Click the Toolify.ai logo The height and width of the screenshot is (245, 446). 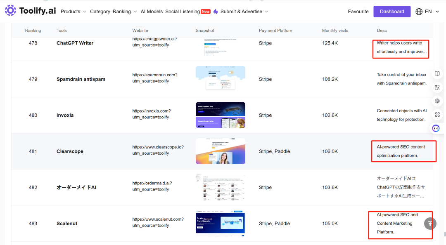(x=30, y=10)
